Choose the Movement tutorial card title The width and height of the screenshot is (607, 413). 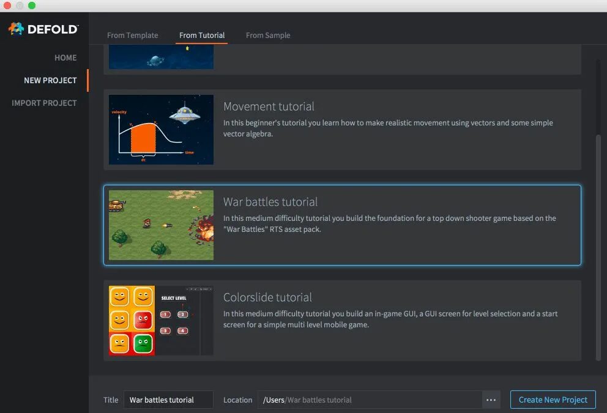(269, 106)
